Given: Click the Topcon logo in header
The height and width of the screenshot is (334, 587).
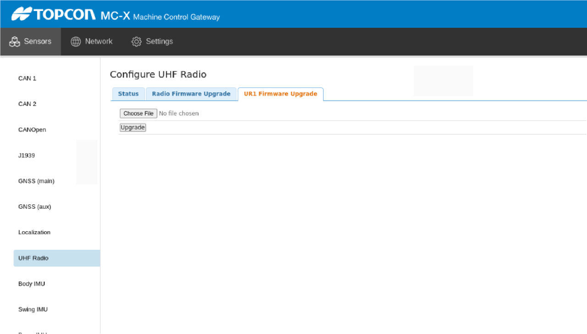Looking at the screenshot, I should 54,14.
